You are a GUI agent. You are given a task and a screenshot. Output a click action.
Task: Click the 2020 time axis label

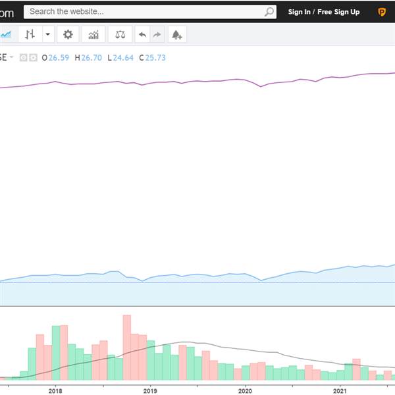[x=245, y=390]
